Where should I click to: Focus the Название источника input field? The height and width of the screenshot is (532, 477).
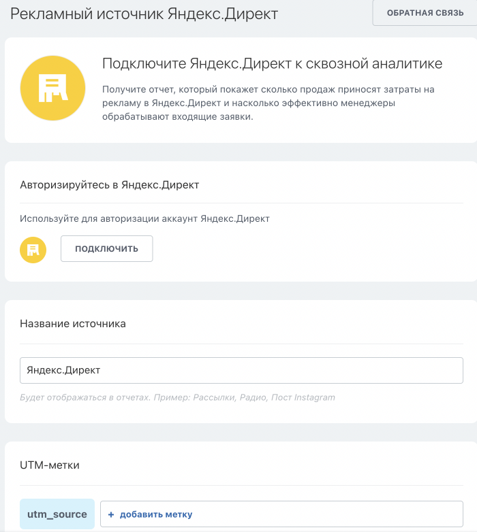tap(241, 371)
